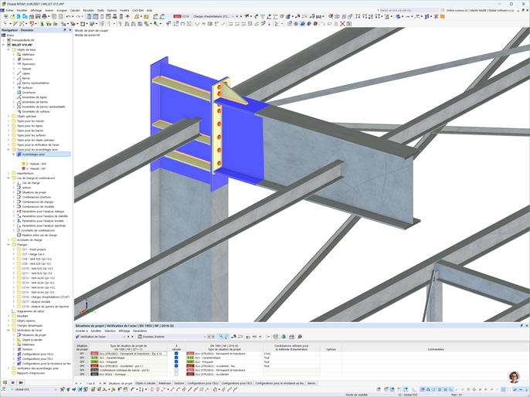This screenshot has width=530, height=397.
Task: Click the calendar-like icon in the table toolbar
Action: point(291,337)
